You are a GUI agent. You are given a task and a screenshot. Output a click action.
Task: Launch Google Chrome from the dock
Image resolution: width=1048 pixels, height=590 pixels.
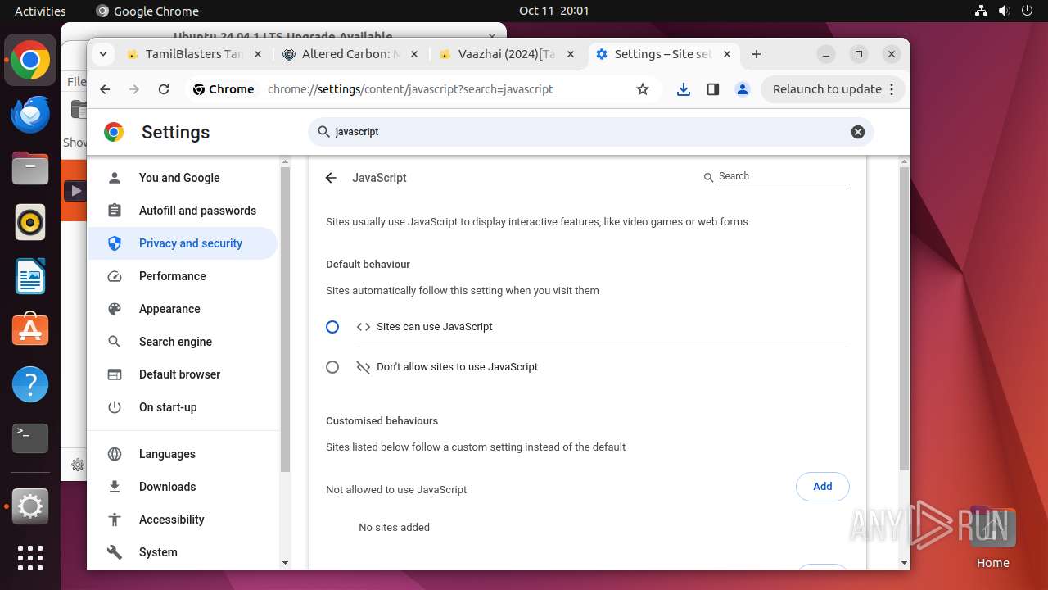point(30,61)
